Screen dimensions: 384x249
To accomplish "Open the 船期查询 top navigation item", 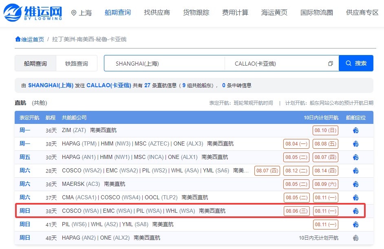I will [x=117, y=13].
